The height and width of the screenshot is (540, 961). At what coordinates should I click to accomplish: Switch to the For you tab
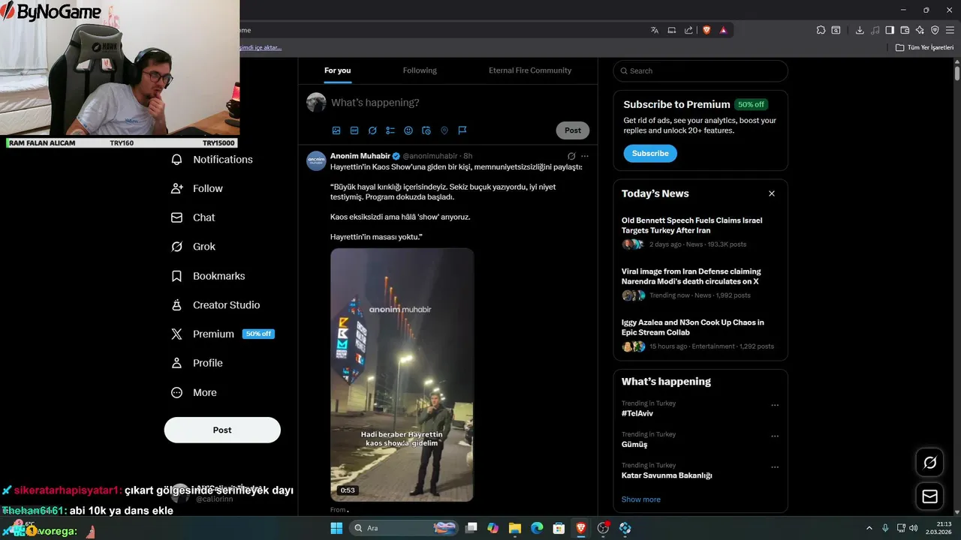[338, 70]
